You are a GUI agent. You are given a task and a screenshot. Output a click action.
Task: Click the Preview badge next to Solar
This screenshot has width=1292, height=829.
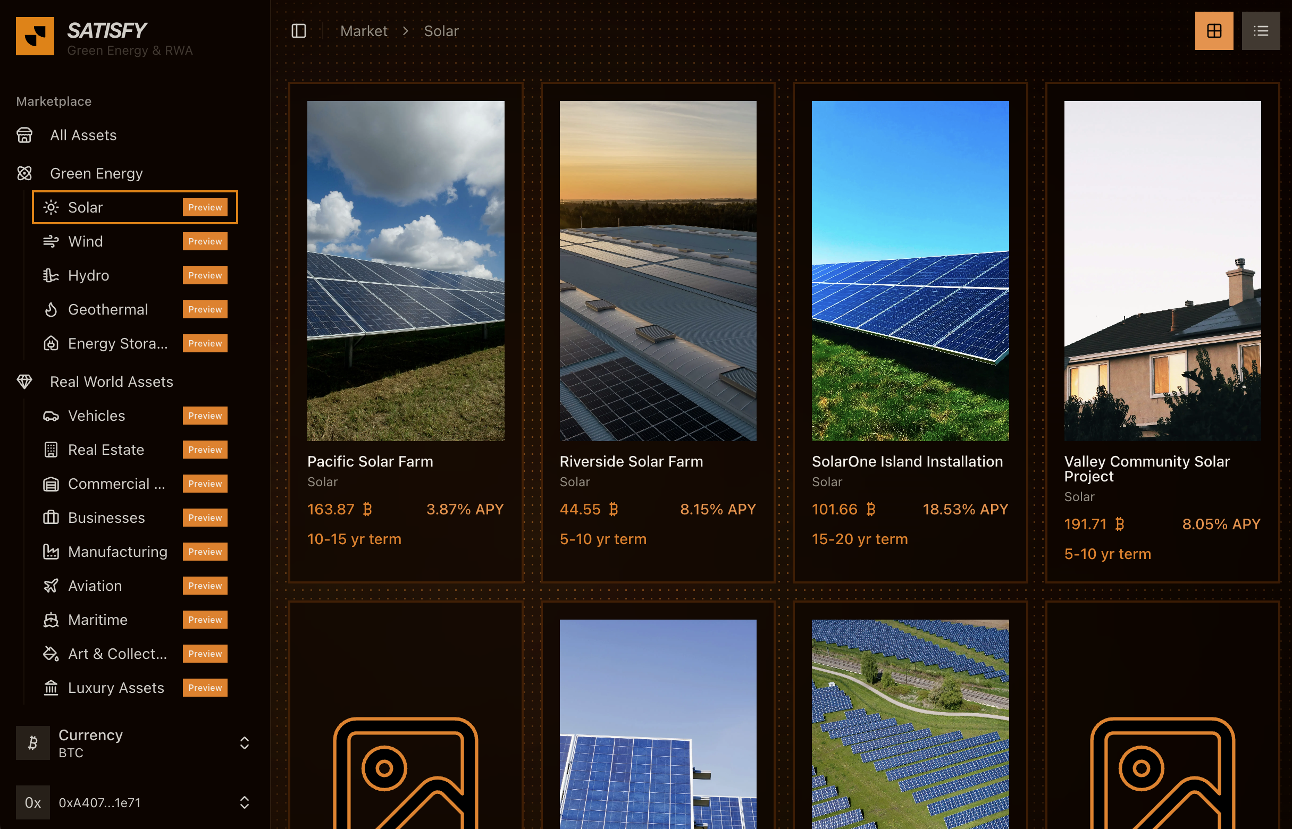(205, 207)
